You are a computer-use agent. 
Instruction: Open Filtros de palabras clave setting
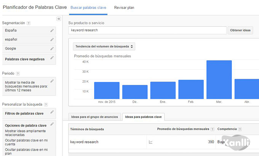(29, 113)
